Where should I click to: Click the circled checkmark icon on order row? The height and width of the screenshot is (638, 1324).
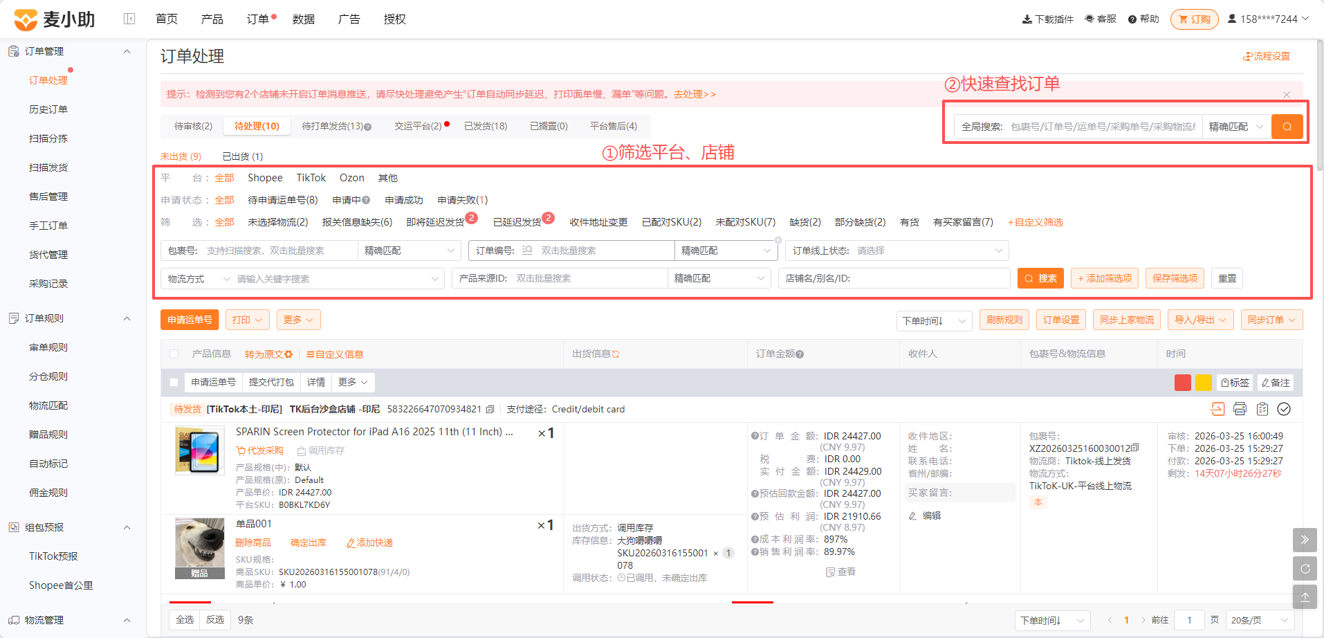pyautogui.click(x=1284, y=409)
